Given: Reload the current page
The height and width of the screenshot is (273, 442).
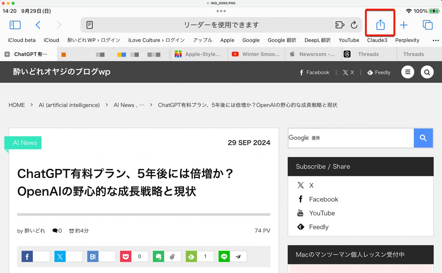Looking at the screenshot, I should tap(354, 25).
